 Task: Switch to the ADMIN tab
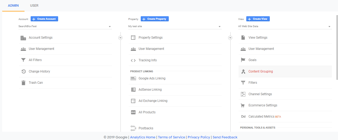coord(13,6)
